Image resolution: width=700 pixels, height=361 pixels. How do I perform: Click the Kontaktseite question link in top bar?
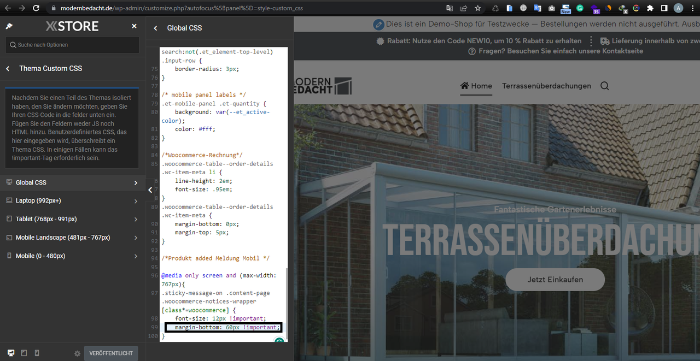(556, 51)
